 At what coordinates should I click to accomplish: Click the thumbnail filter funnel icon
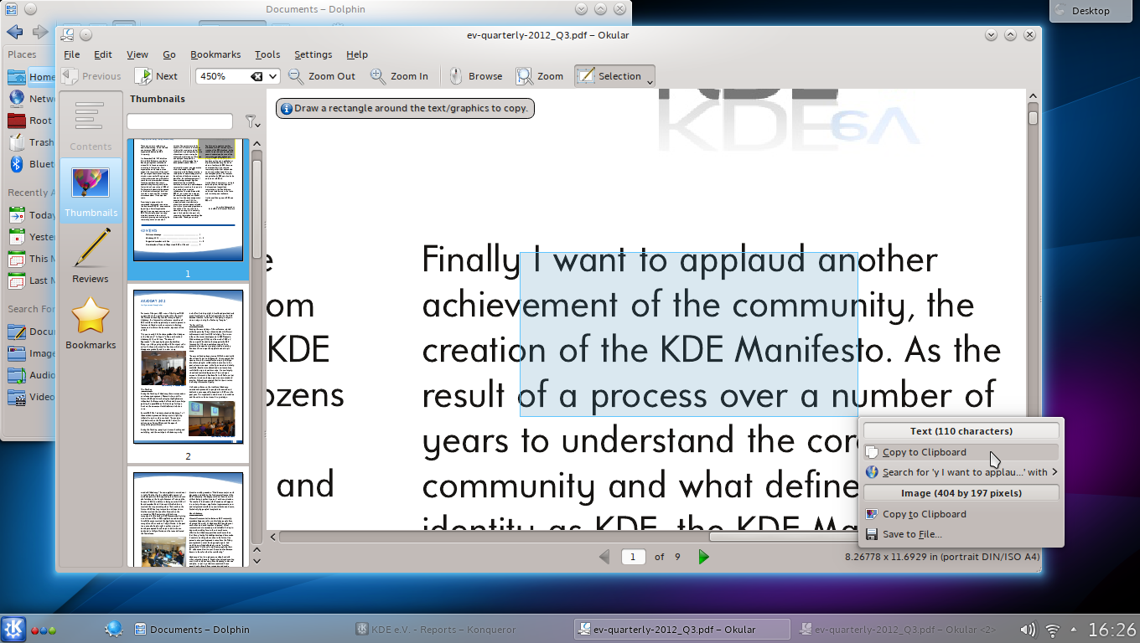251,122
